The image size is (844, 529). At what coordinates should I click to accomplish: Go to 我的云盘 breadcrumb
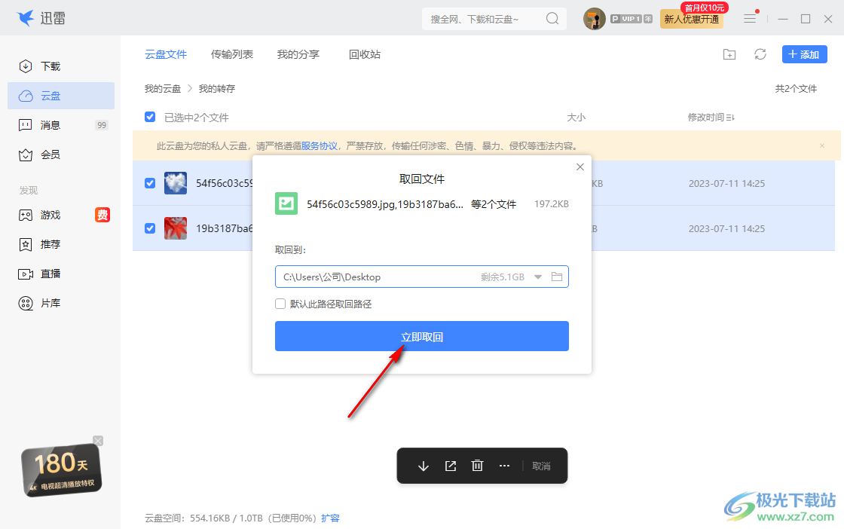click(x=163, y=89)
